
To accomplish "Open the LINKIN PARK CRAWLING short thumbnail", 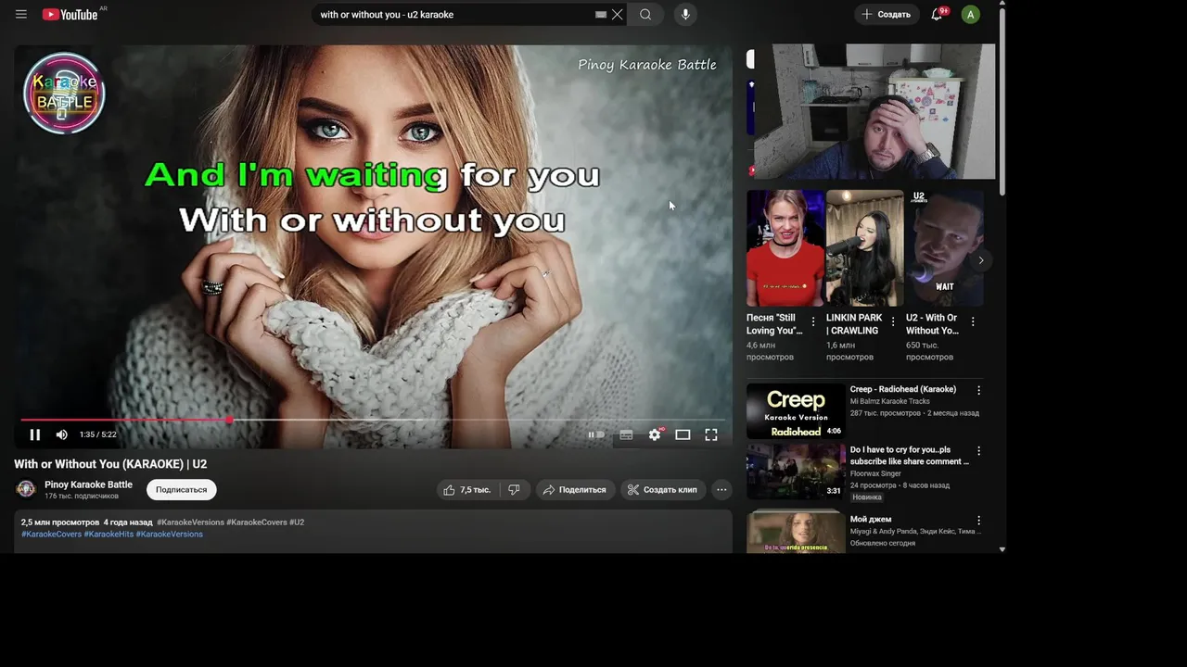I will (x=864, y=248).
